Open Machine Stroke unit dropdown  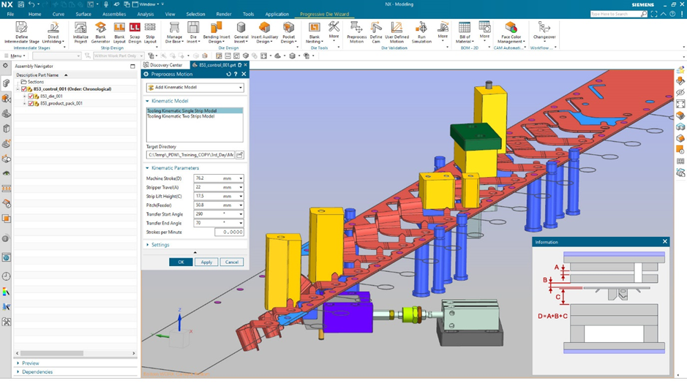click(x=241, y=178)
